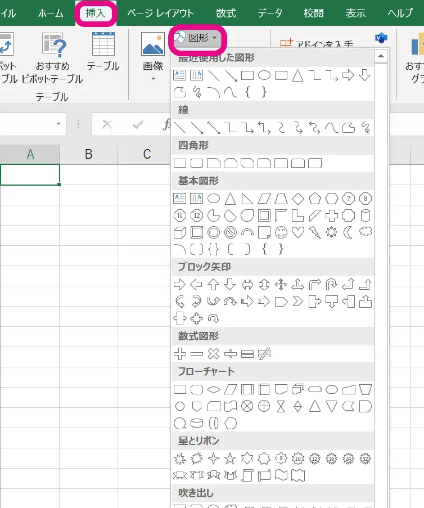Choose right block arrow in ブロック矢印
This screenshot has height=508, width=424.
[x=180, y=285]
